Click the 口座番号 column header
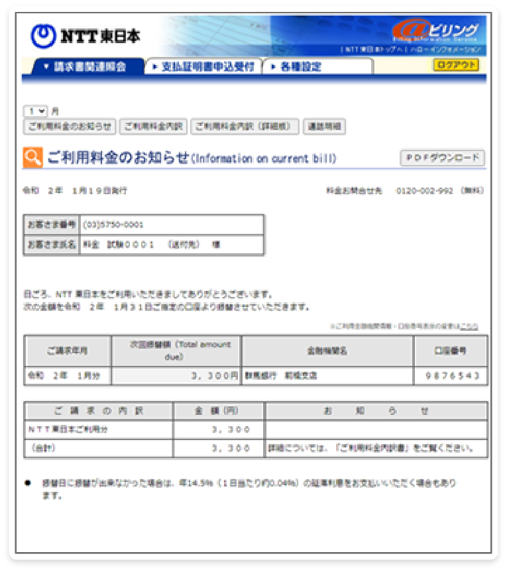The image size is (507, 572). [451, 351]
